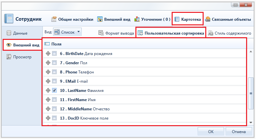Click the move handle for BirthDate row
Image resolution: width=256 pixels, height=139 pixels.
click(48, 53)
